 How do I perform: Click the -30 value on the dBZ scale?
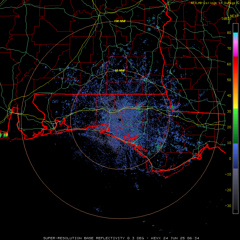[228, 206]
